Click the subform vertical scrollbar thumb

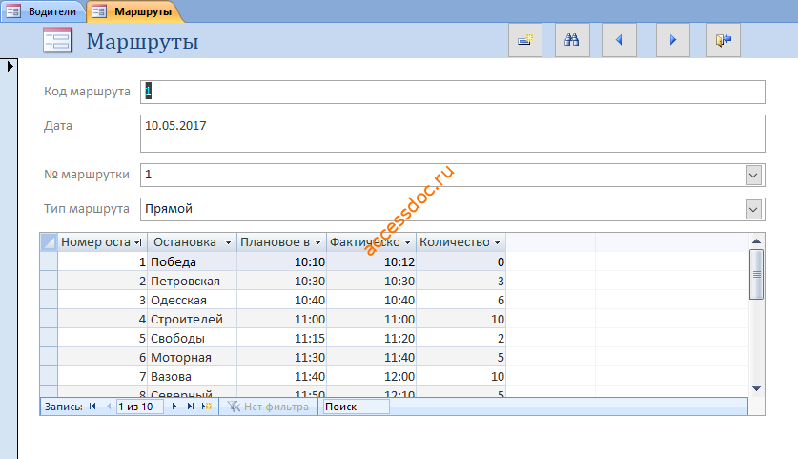756,275
